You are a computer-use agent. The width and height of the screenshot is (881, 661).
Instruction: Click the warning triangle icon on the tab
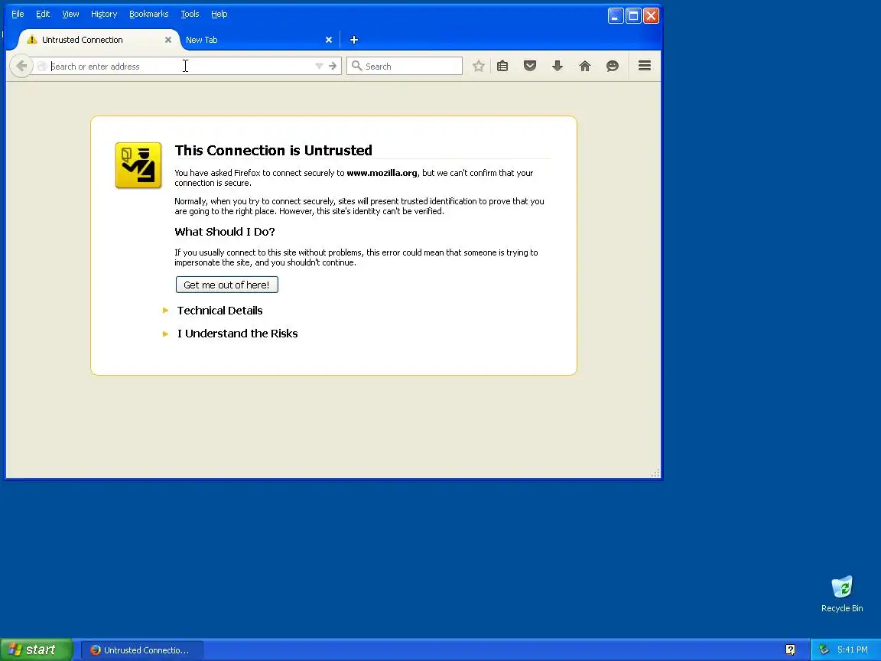click(32, 39)
